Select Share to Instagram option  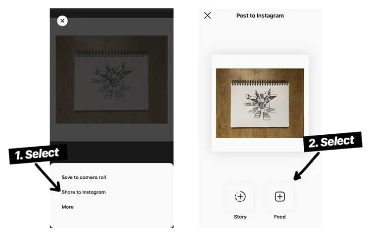84,192
